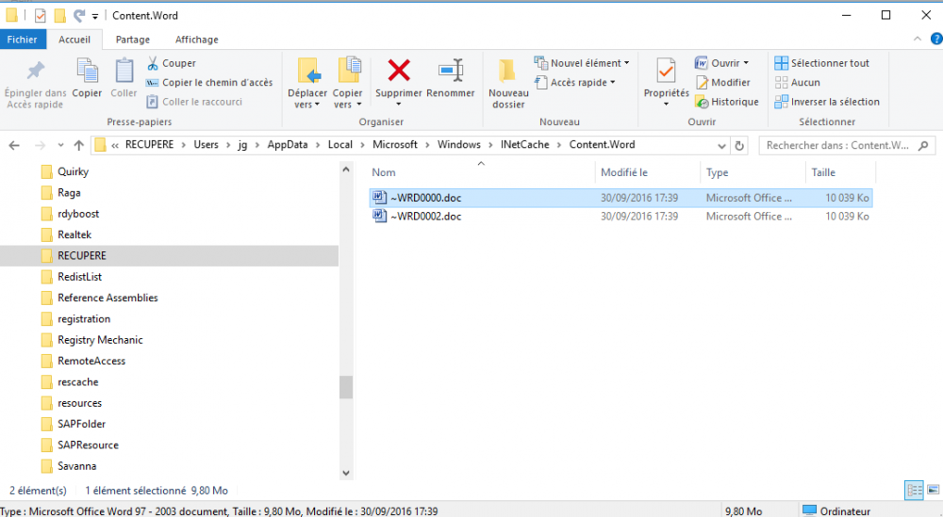Switch to the Partage tab
943x517 pixels.
[x=133, y=39]
